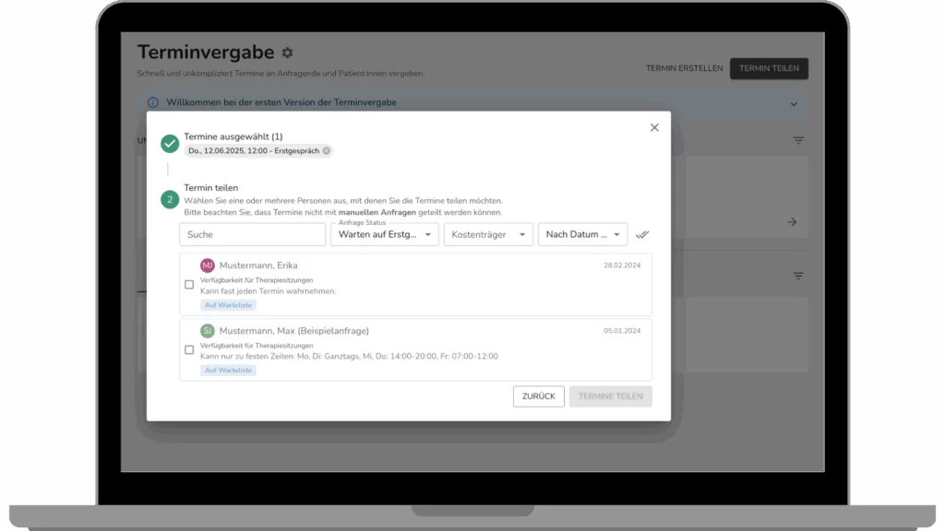
Task: Click the upper filter list icon behind the dialog
Action: pos(798,141)
